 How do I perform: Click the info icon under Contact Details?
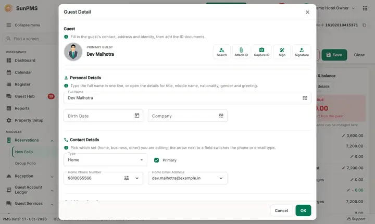click(x=66, y=147)
